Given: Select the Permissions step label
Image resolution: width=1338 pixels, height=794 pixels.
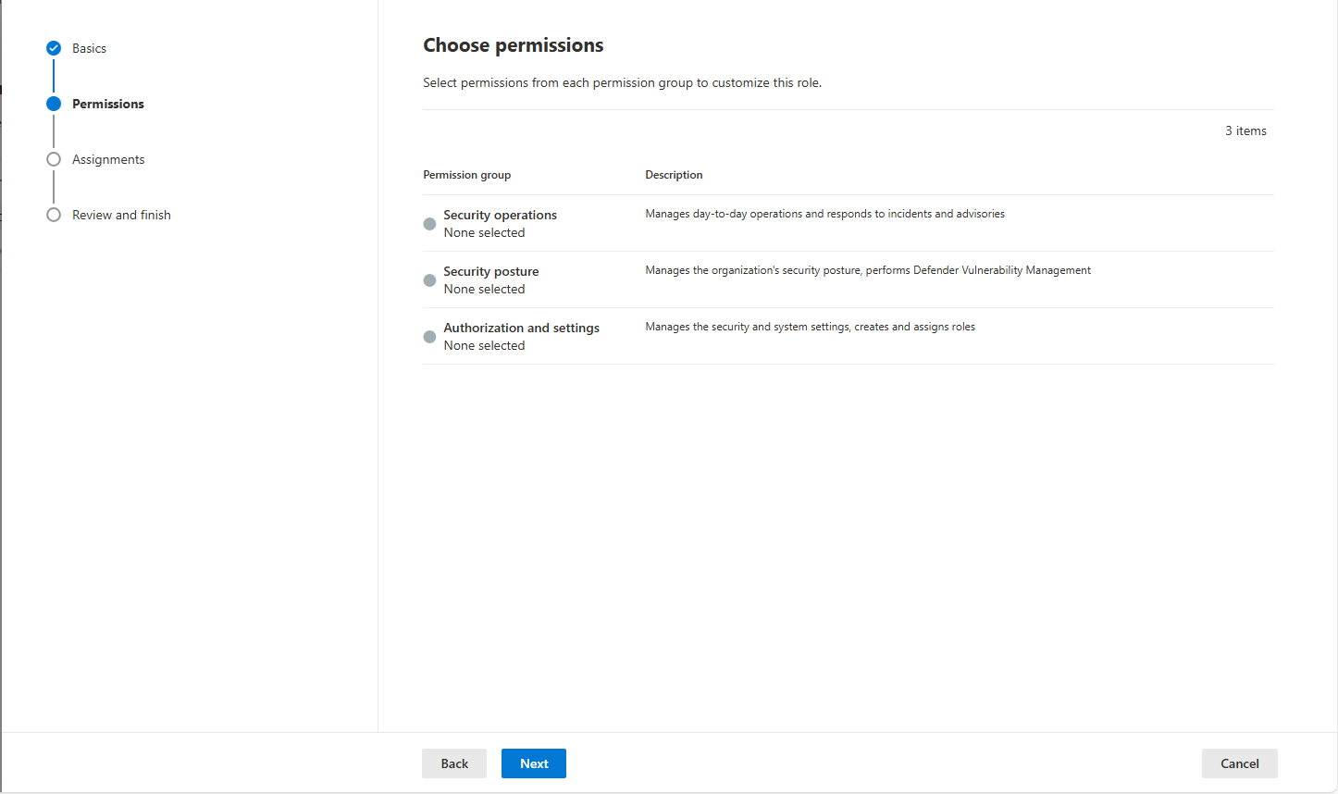Looking at the screenshot, I should 108,104.
